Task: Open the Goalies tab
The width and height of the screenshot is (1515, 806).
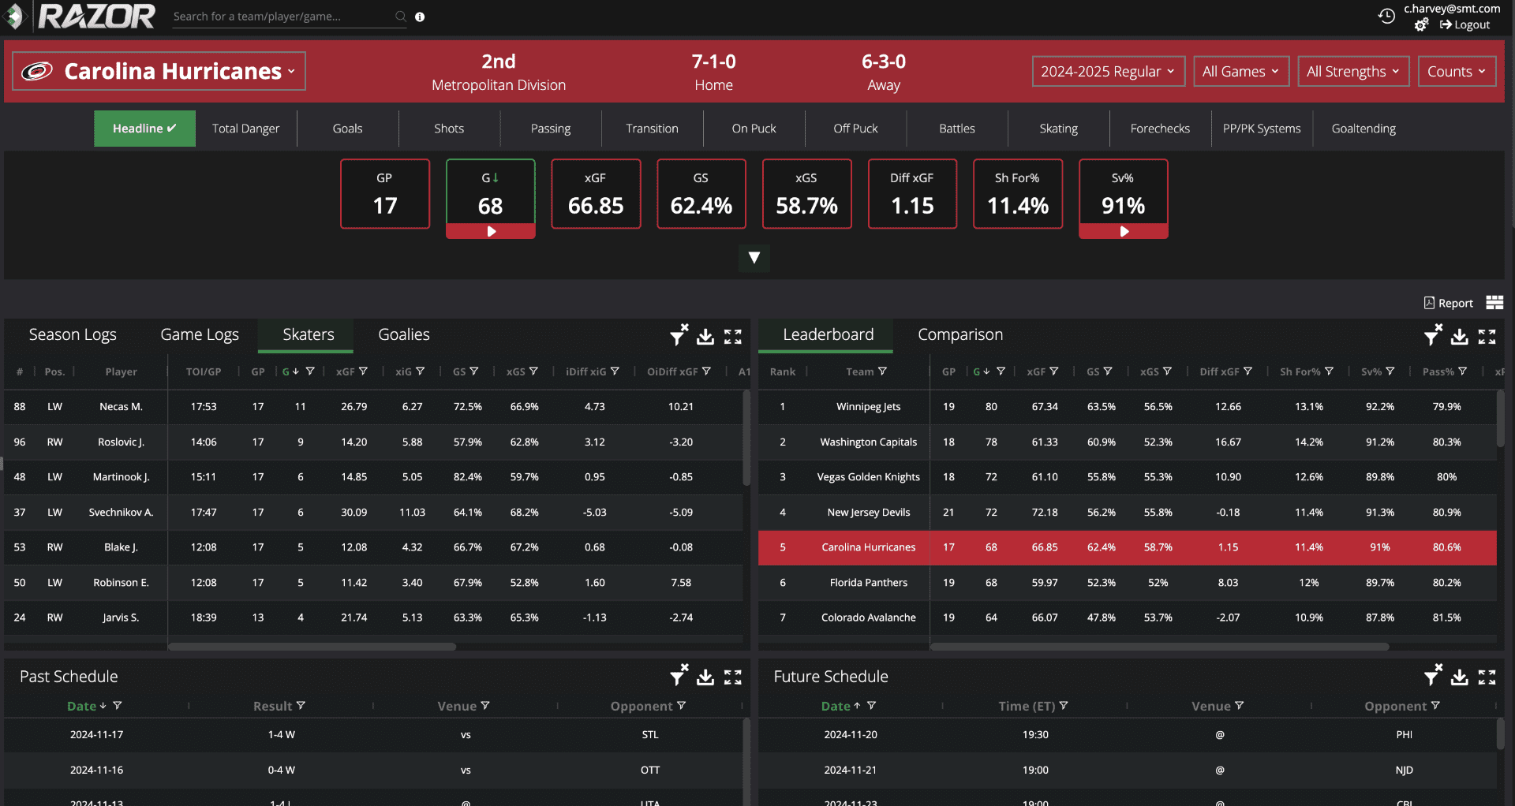Action: tap(404, 334)
